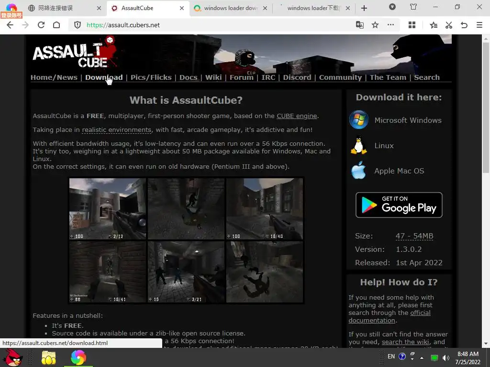Open the apps grid icon in toolbar
The width and height of the screenshot is (490, 367).
pyautogui.click(x=412, y=25)
